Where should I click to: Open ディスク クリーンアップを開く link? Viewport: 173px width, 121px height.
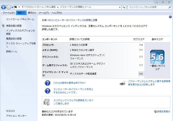click(21, 45)
